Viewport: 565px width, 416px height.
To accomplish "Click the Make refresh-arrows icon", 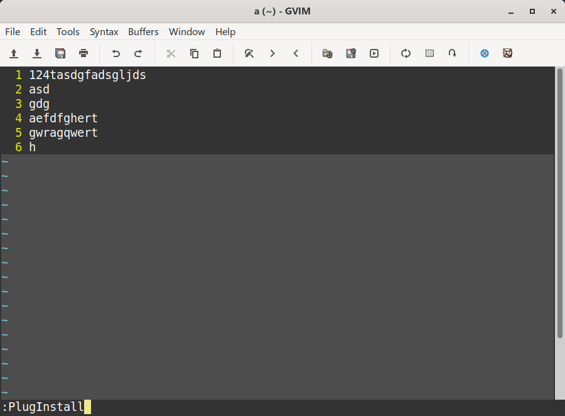I will 406,53.
